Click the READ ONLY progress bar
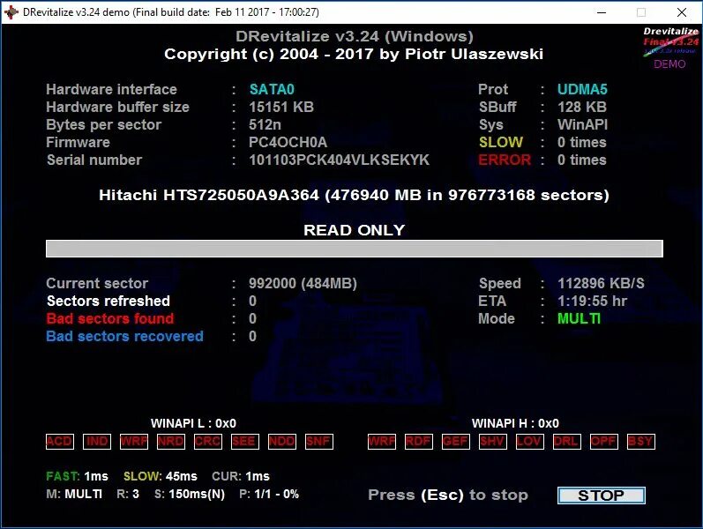This screenshot has width=703, height=529. pyautogui.click(x=355, y=249)
